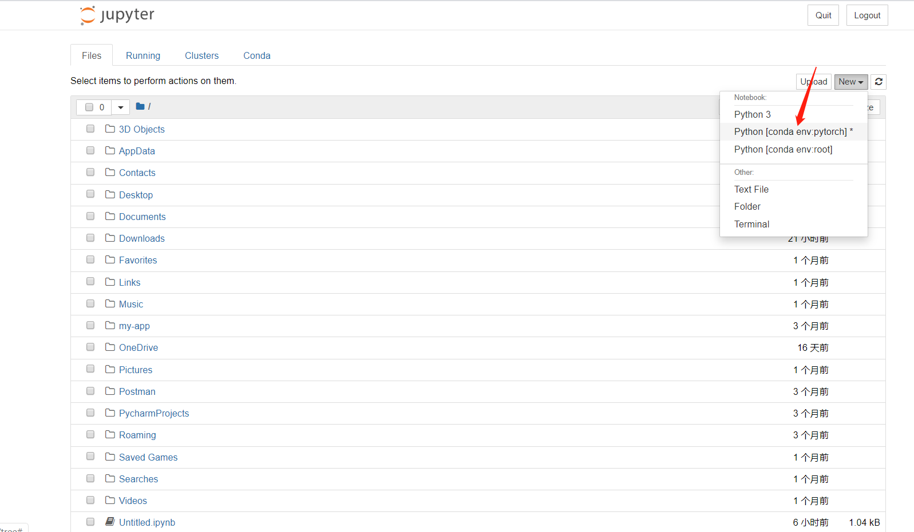Click the Roaming folder icon

coord(110,435)
